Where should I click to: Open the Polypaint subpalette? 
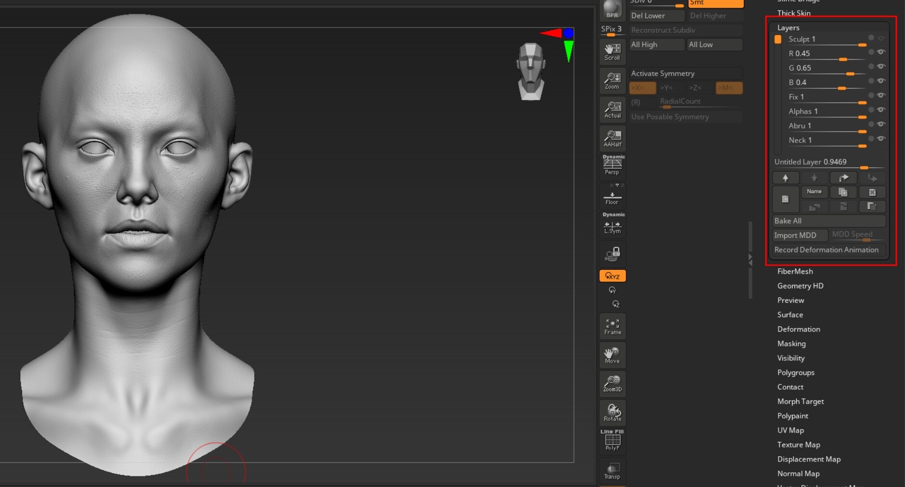pos(792,416)
